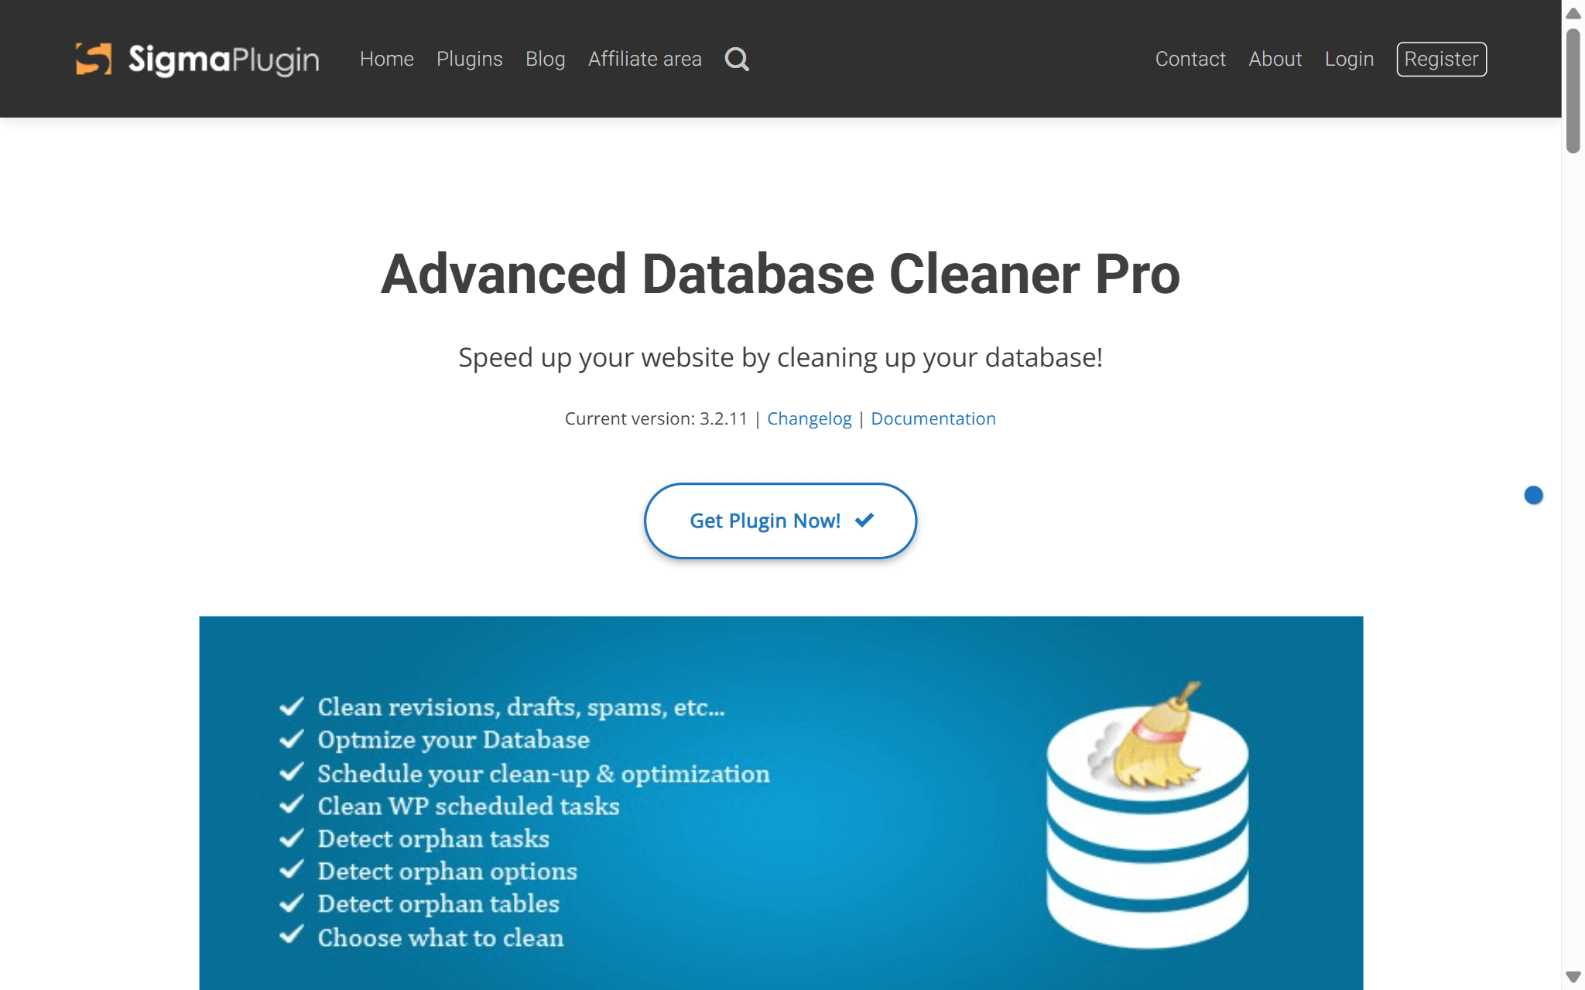Open the Home navigation menu item

386,59
